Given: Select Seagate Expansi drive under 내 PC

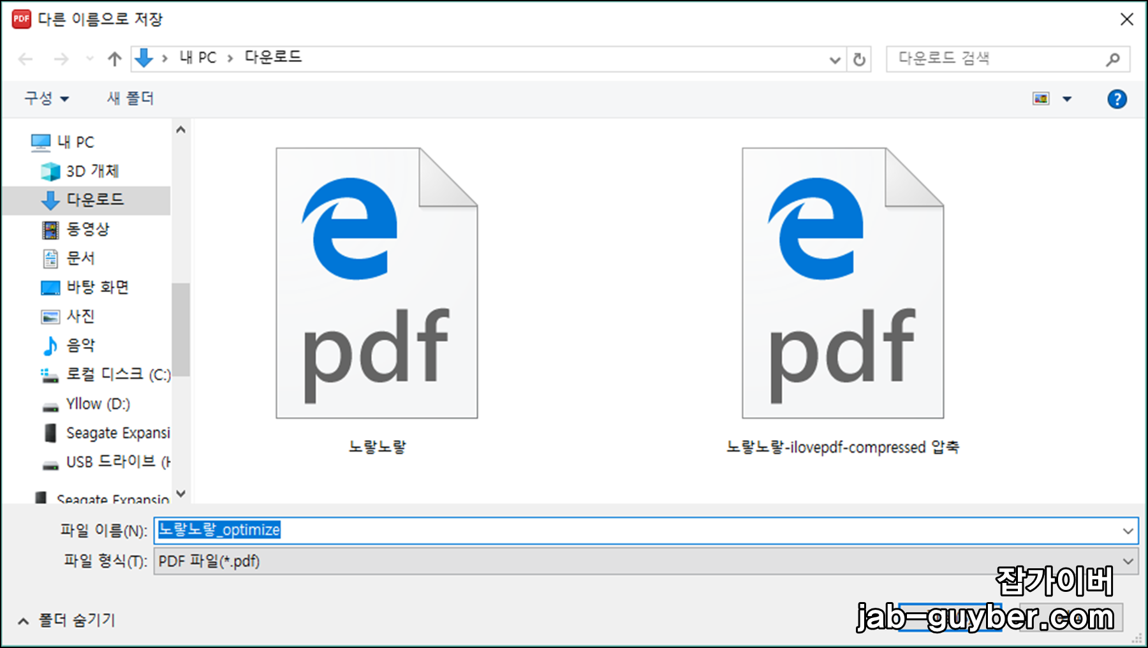Looking at the screenshot, I should 118,433.
